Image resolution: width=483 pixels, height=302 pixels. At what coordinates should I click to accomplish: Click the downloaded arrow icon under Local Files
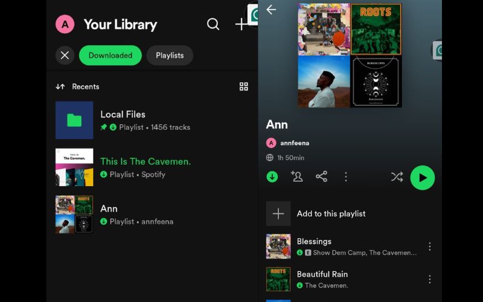(x=113, y=127)
